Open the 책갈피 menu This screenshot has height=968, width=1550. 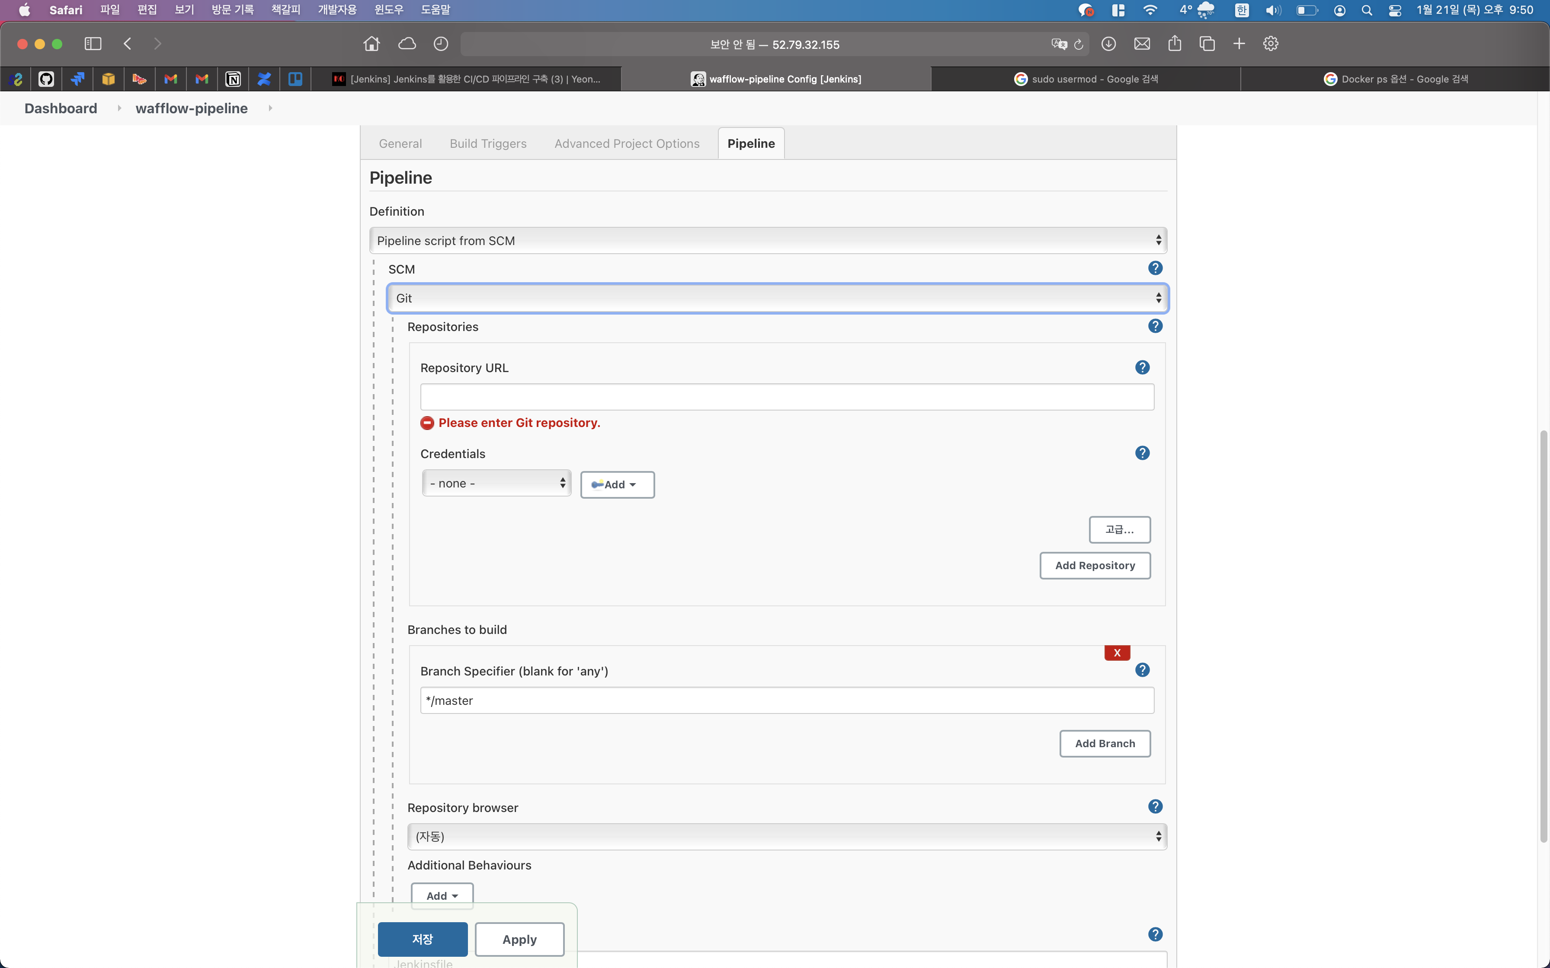(286, 10)
